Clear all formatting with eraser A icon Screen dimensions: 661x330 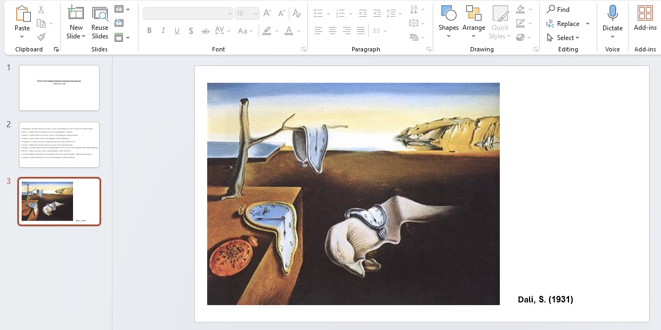click(296, 14)
